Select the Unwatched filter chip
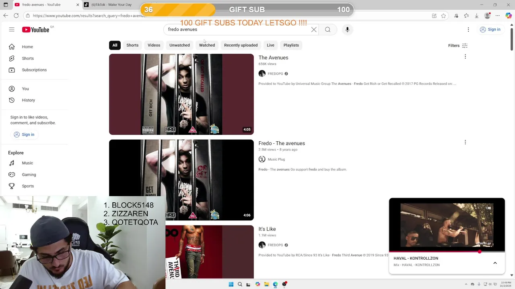515x289 pixels. click(x=179, y=45)
